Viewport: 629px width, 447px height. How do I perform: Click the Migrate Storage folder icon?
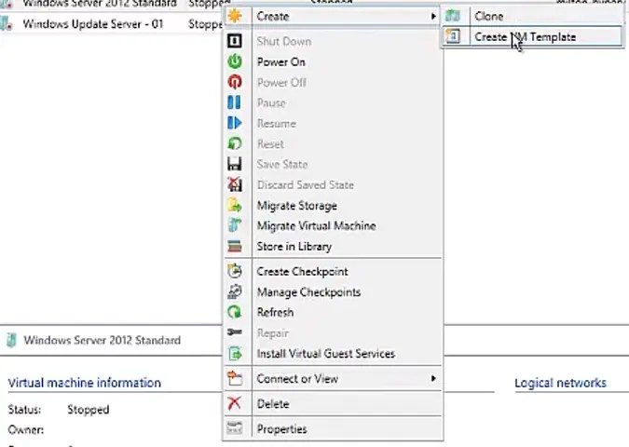(235, 205)
